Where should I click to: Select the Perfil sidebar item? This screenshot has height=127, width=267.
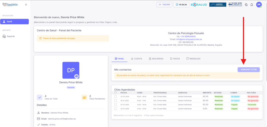(14, 22)
